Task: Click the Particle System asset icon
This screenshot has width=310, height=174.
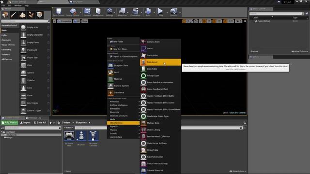Action: [110, 86]
